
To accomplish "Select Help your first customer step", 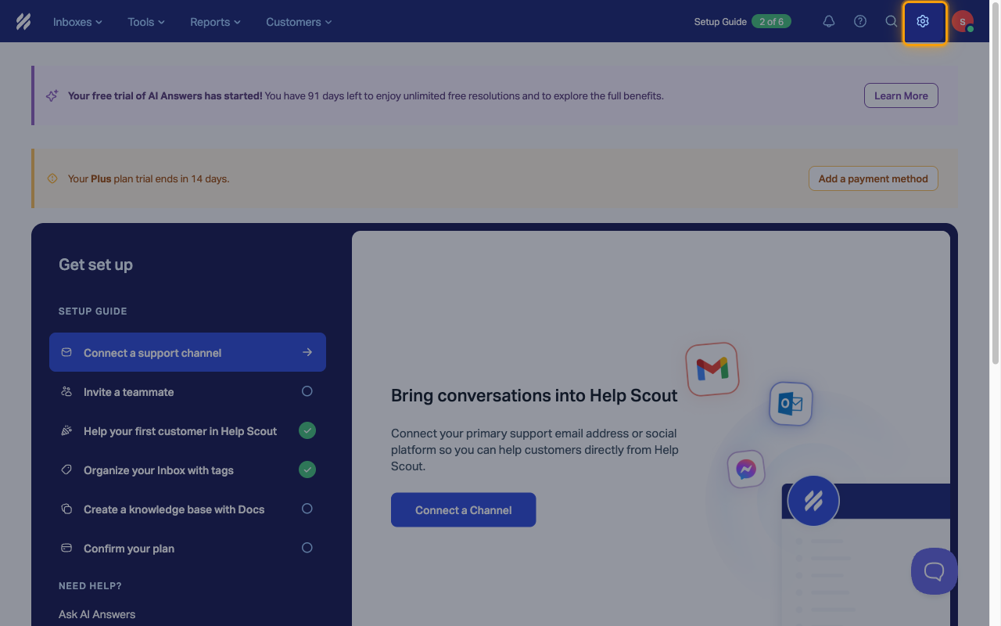I will (x=188, y=430).
